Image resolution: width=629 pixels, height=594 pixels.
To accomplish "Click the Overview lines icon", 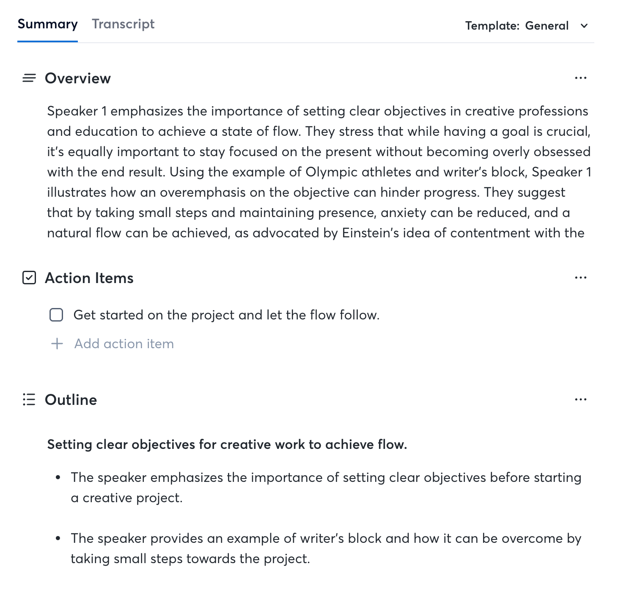I will (29, 78).
